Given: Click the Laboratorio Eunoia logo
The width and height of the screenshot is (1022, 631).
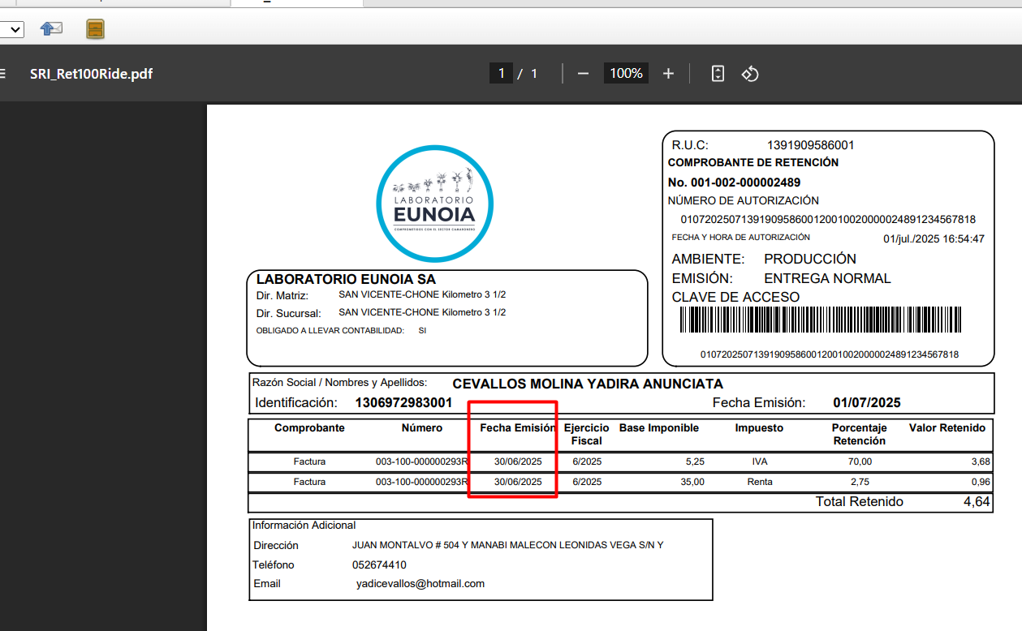Looking at the screenshot, I should (435, 204).
